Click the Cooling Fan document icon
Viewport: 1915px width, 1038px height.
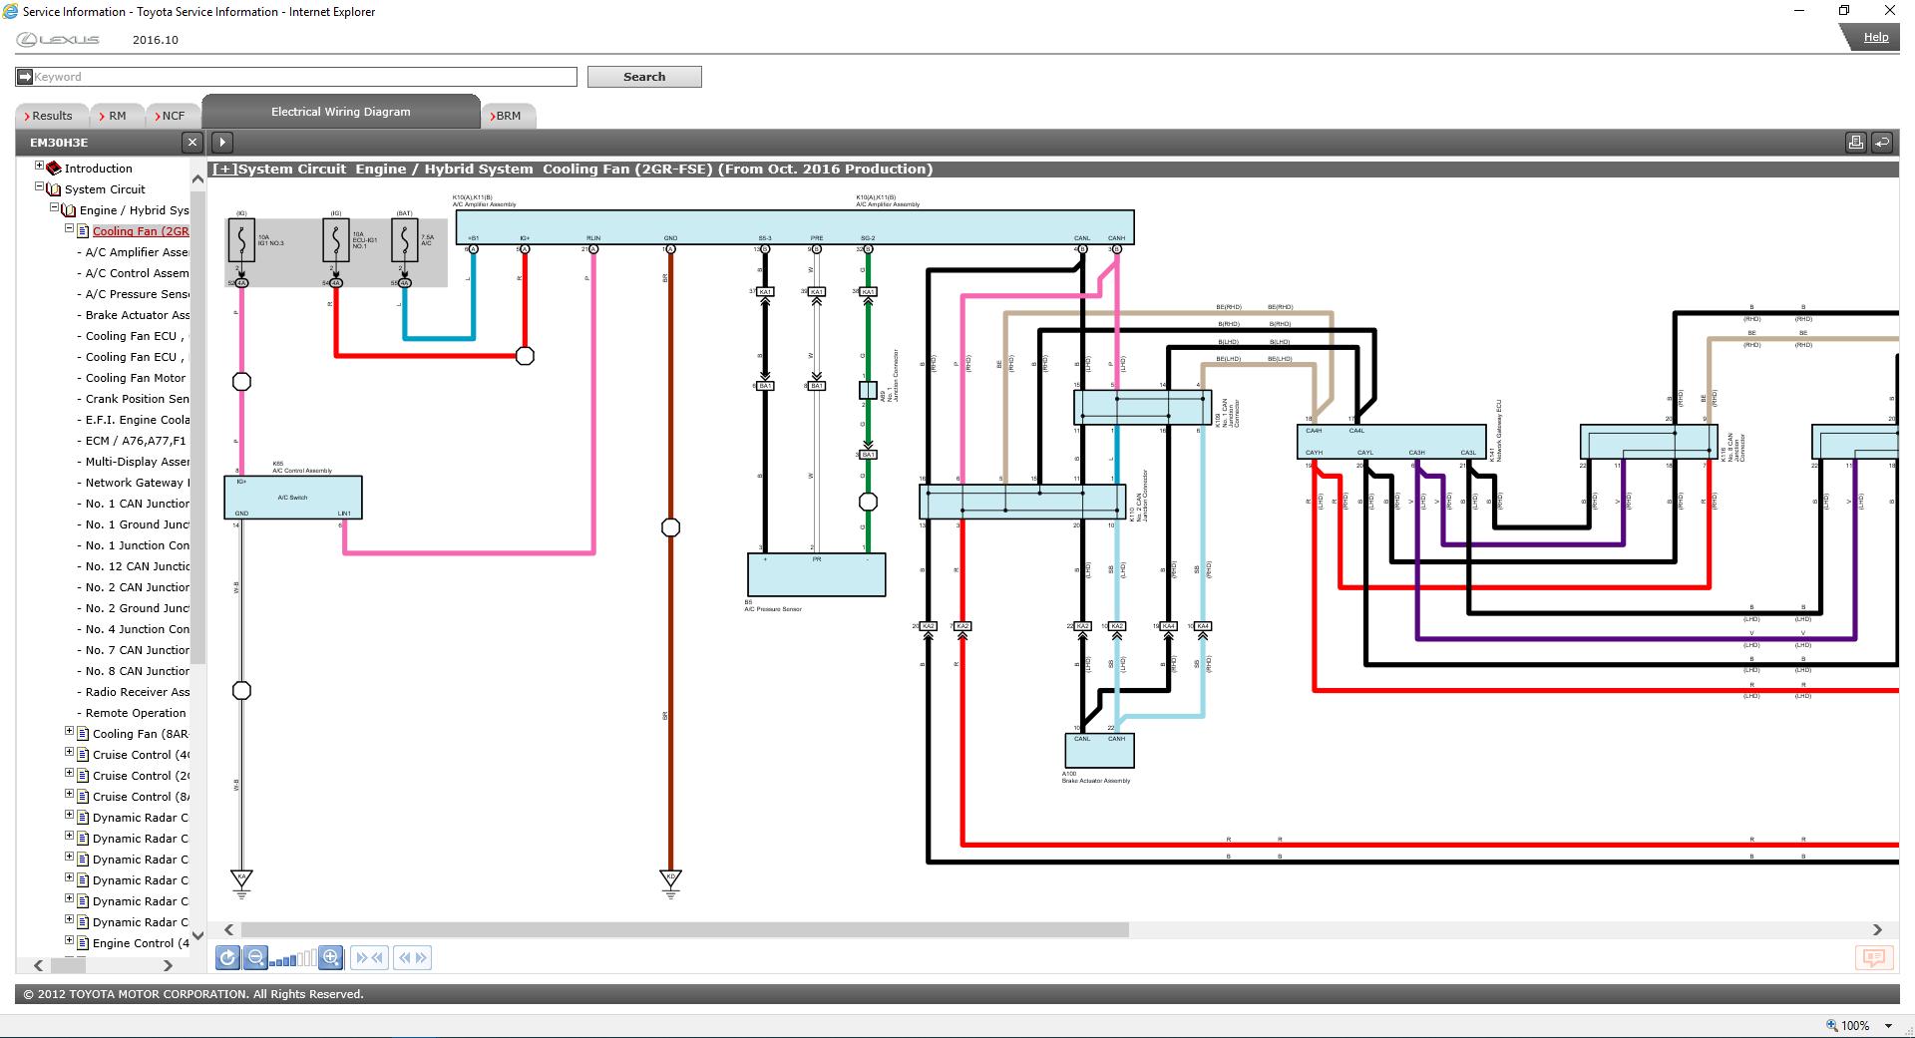click(84, 231)
